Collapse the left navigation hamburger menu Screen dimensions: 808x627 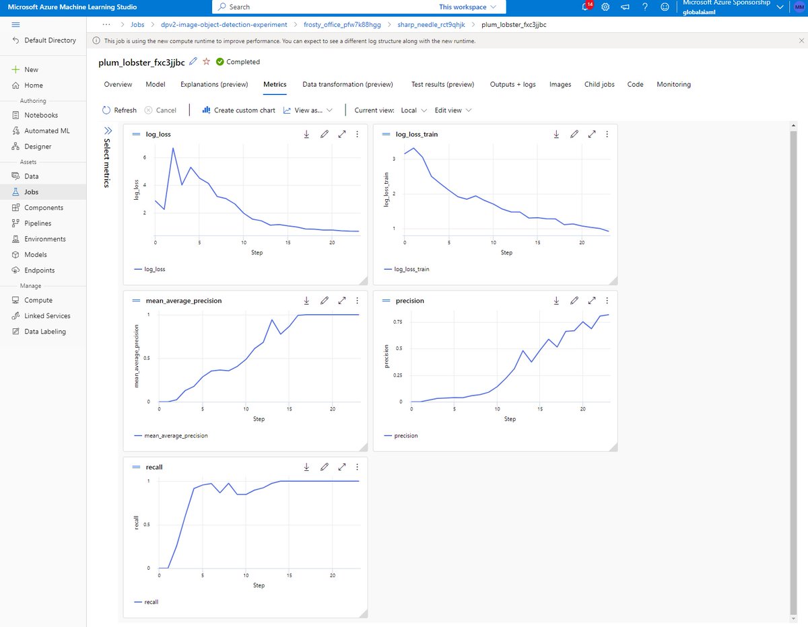click(x=16, y=24)
